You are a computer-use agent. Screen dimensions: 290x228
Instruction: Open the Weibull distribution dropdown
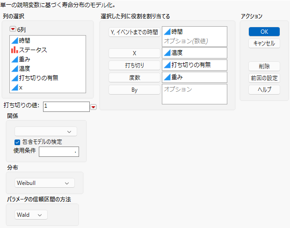click(x=44, y=183)
